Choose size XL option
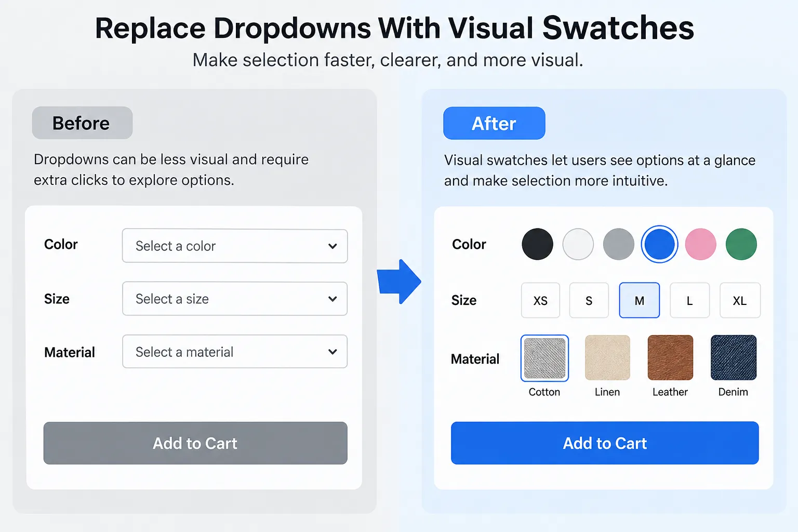The height and width of the screenshot is (532, 798). click(x=740, y=300)
